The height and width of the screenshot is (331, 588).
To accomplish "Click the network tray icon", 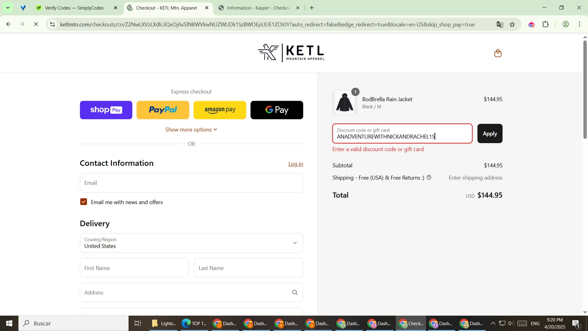I will click(x=502, y=324).
